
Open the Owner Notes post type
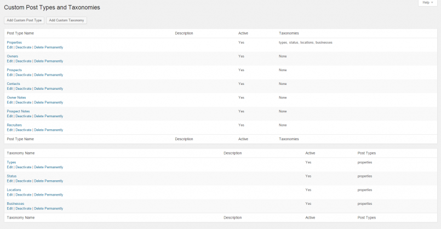point(16,98)
